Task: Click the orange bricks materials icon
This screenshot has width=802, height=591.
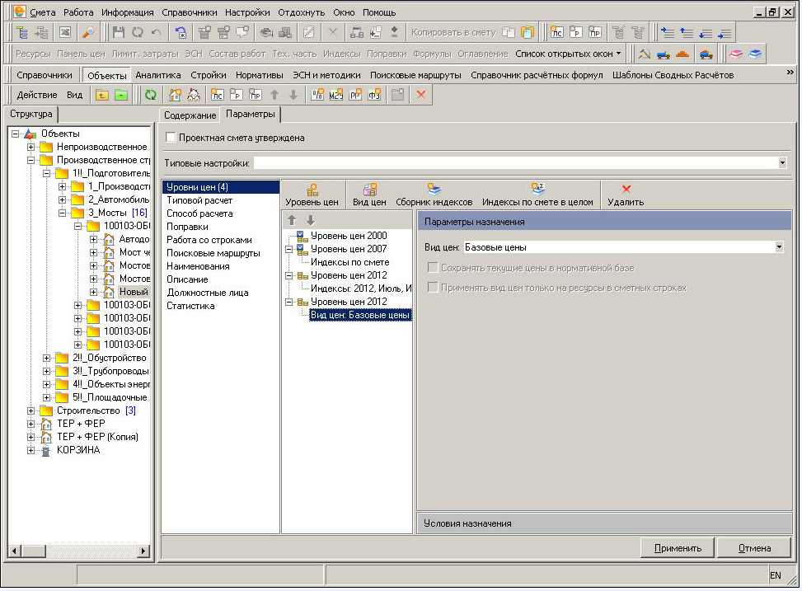Action: (x=682, y=54)
